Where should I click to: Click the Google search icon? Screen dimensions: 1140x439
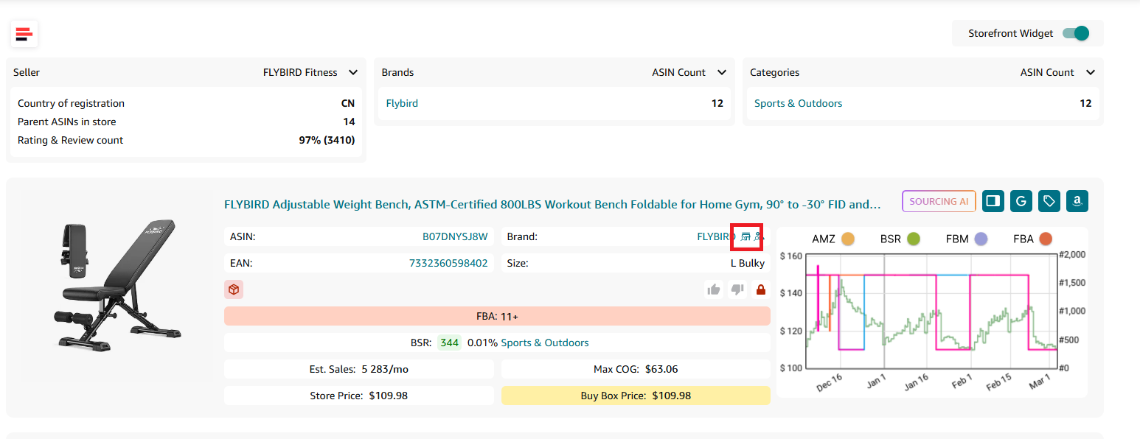point(1021,200)
